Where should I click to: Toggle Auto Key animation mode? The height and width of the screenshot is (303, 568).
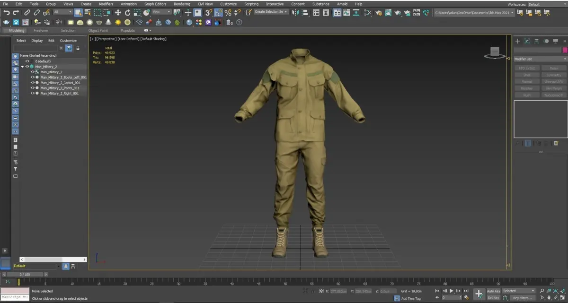pyautogui.click(x=493, y=291)
